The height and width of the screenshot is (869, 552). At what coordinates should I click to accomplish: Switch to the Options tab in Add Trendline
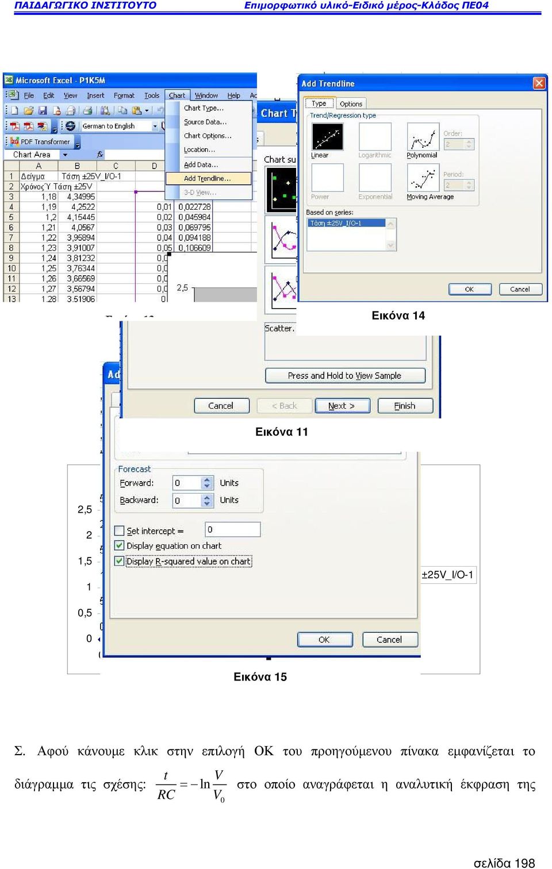click(351, 104)
